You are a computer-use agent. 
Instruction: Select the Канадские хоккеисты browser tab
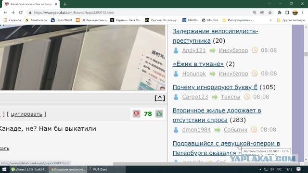(30, 4)
